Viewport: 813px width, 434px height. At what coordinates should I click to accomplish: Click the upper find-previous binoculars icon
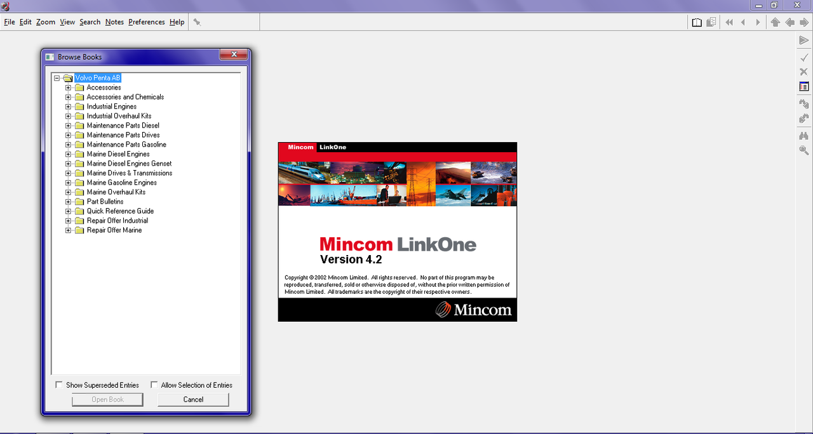(x=804, y=103)
